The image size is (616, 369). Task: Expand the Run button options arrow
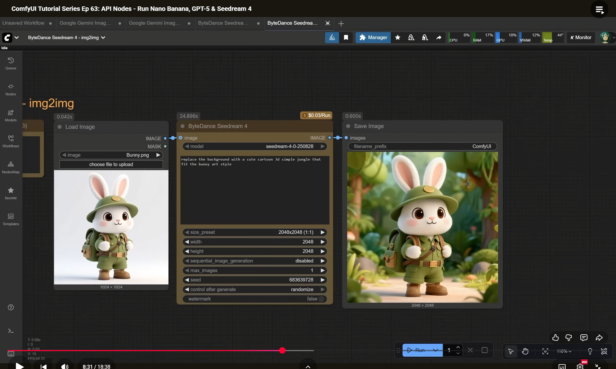(435, 350)
